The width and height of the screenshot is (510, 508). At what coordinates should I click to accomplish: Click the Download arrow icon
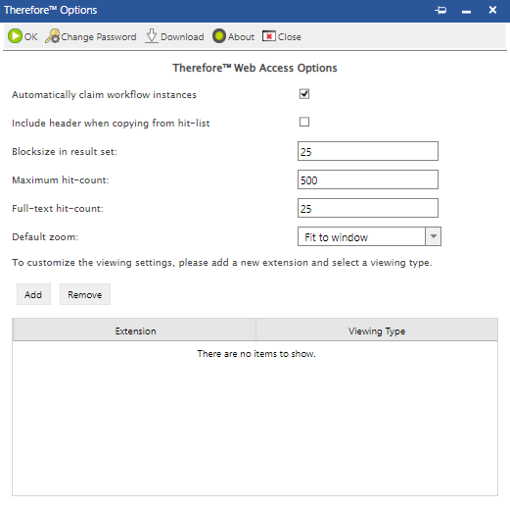(152, 36)
